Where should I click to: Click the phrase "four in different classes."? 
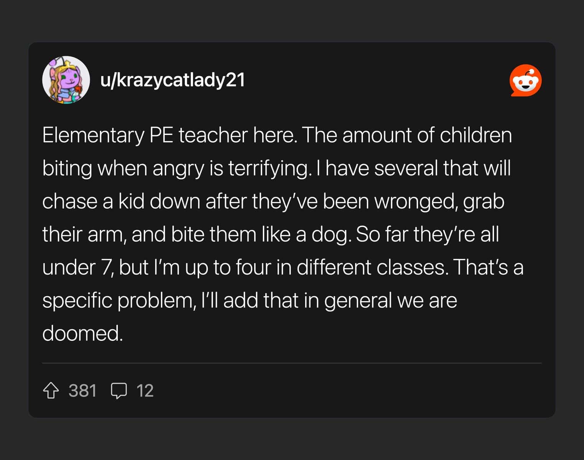coord(342,267)
